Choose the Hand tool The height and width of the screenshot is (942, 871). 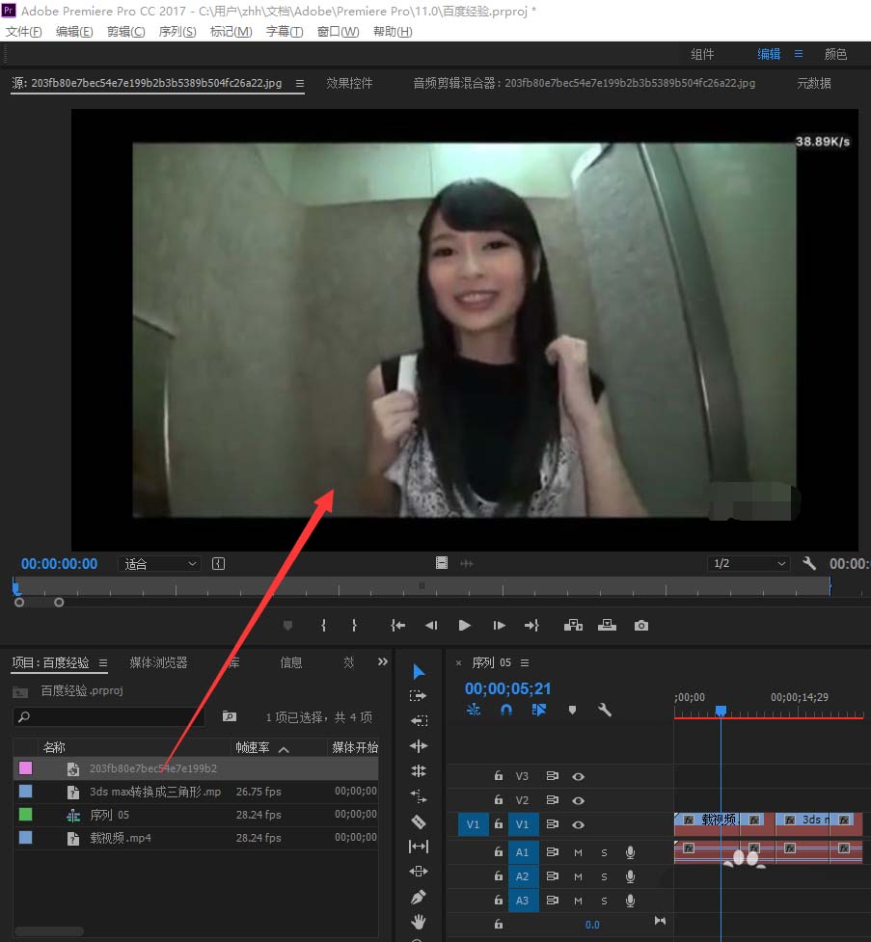point(418,922)
